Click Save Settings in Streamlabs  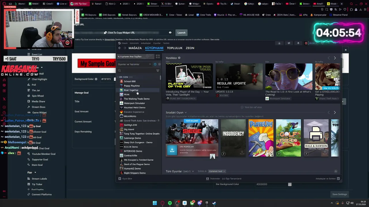click(x=340, y=194)
